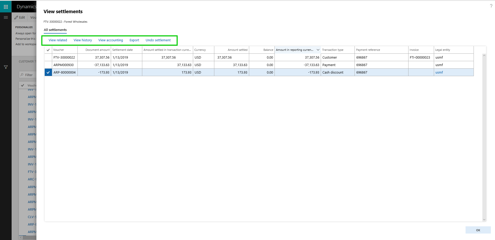Screen dimensions: 495x240
Task: Click the scrollbar down arrow of the grid
Action: 484,220
